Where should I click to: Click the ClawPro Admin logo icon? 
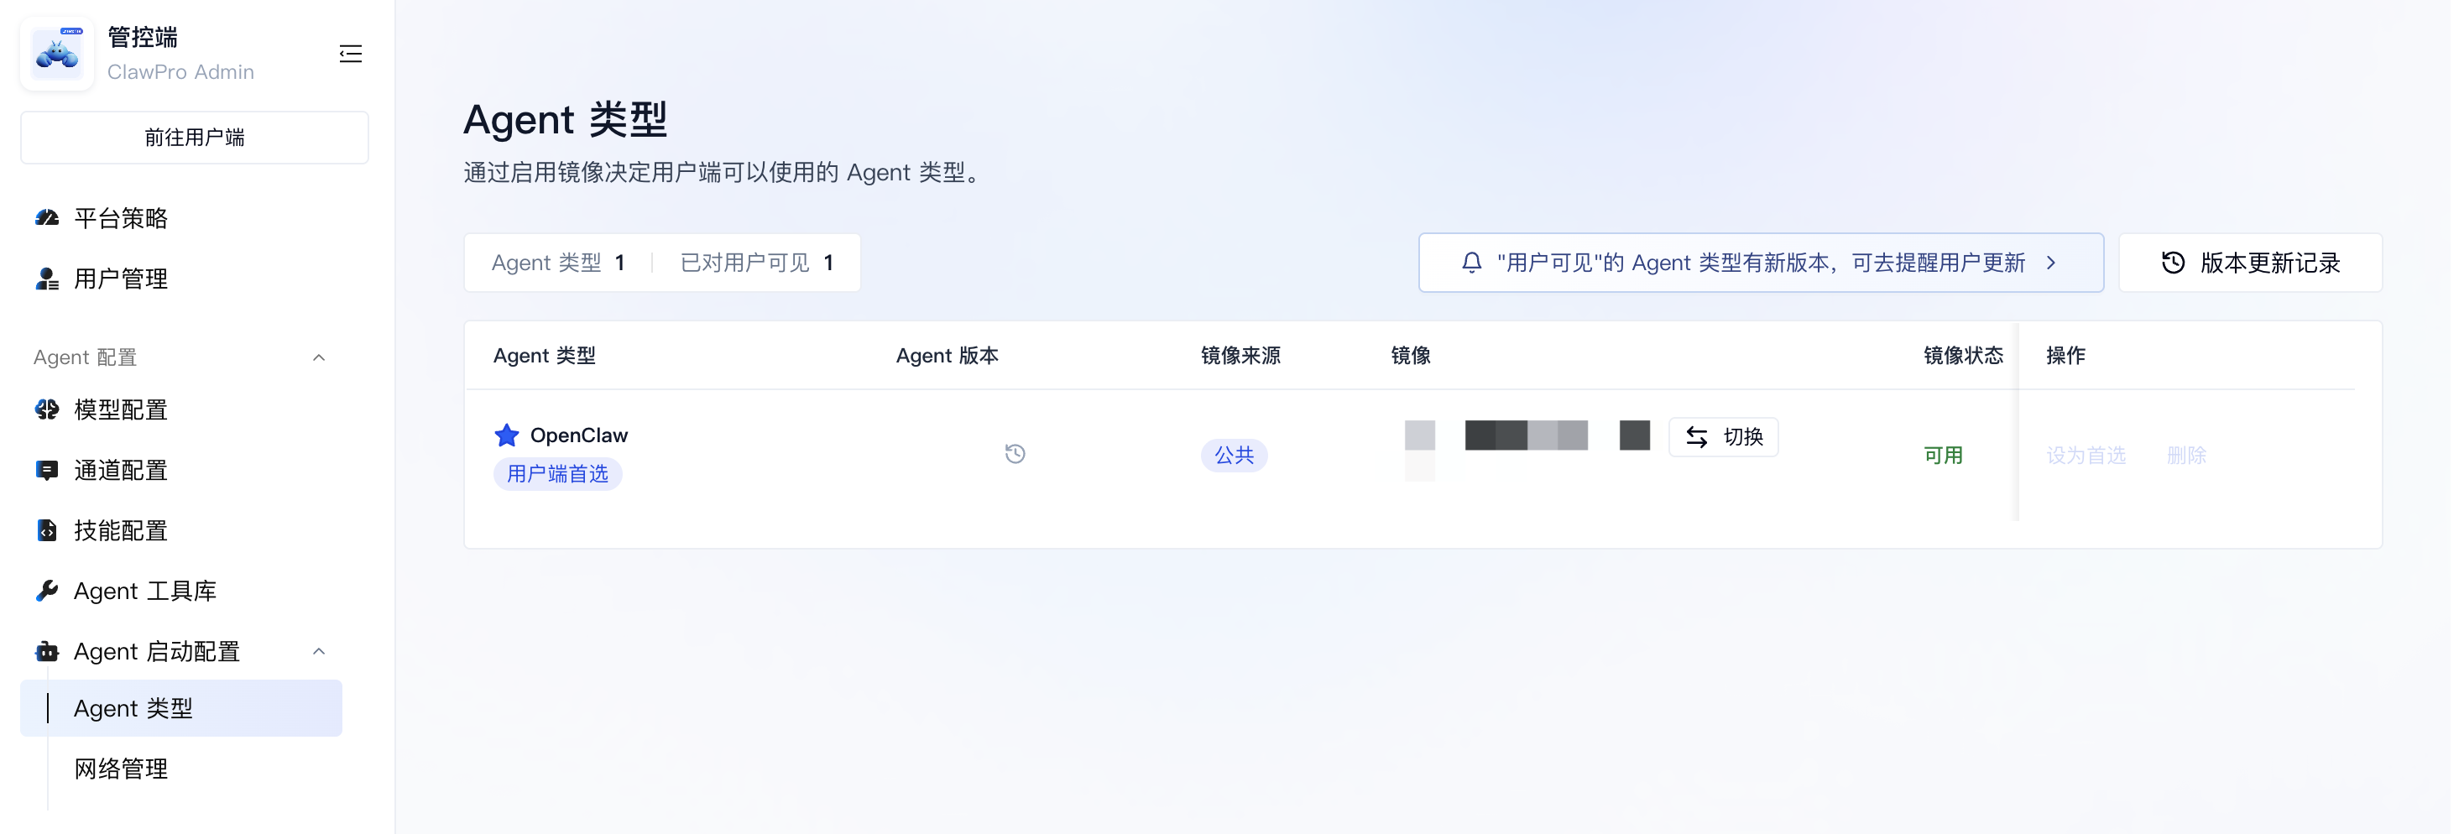tap(57, 54)
